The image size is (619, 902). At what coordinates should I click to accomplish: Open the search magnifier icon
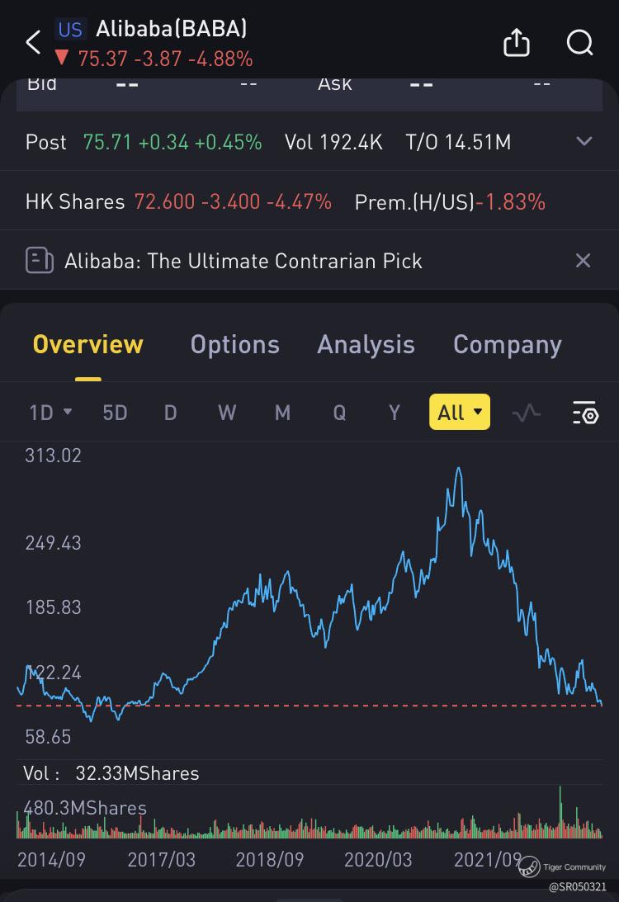579,43
